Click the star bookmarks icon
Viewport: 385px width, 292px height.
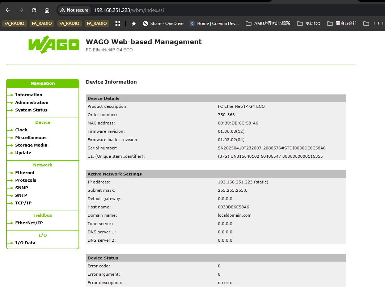[x=134, y=24]
